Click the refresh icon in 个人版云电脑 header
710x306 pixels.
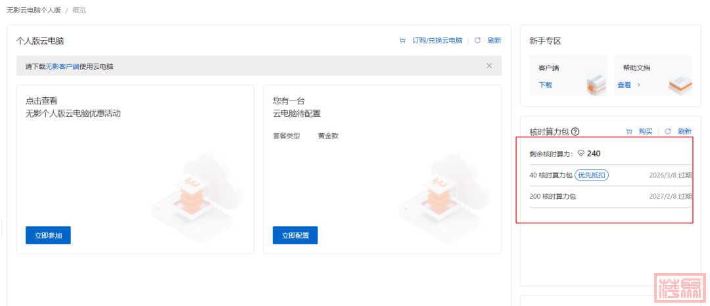tap(478, 41)
